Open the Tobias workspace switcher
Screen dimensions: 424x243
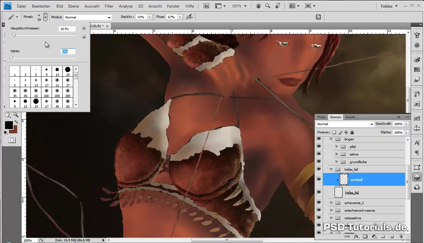click(389, 6)
